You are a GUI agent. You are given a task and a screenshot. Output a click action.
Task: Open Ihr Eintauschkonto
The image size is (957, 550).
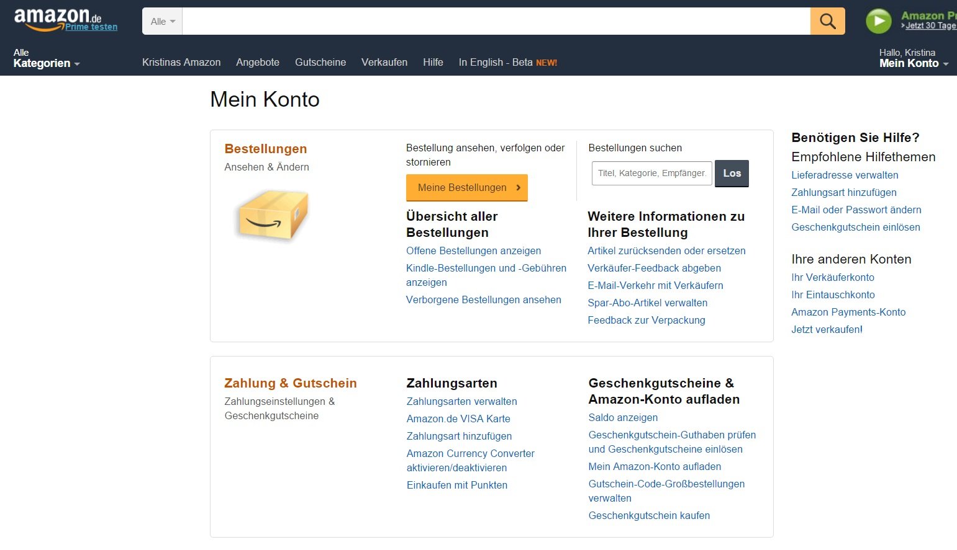tap(833, 295)
